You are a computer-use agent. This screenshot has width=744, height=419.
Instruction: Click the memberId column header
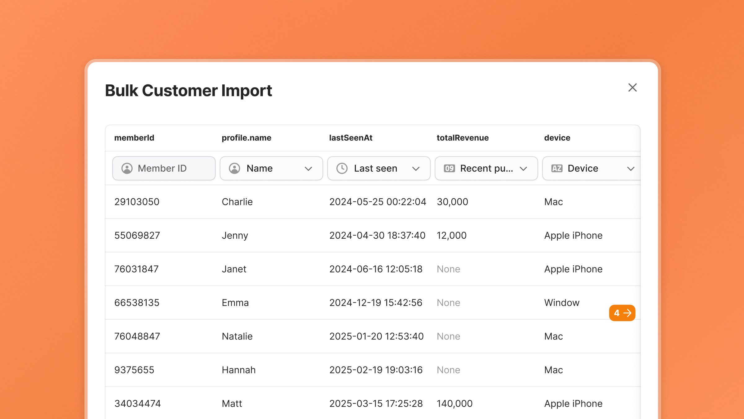pyautogui.click(x=134, y=138)
